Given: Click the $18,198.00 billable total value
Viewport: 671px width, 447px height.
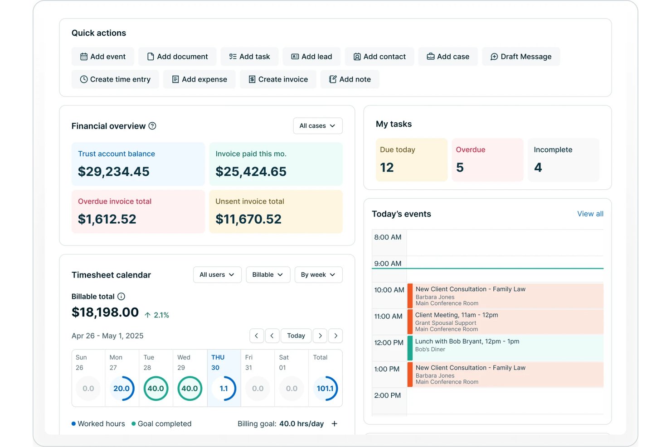Looking at the screenshot, I should (105, 312).
